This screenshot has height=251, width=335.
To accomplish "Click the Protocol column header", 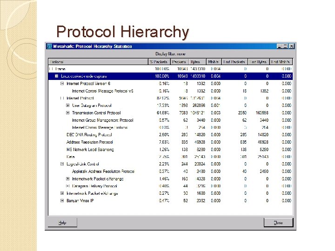I will 98,62.
